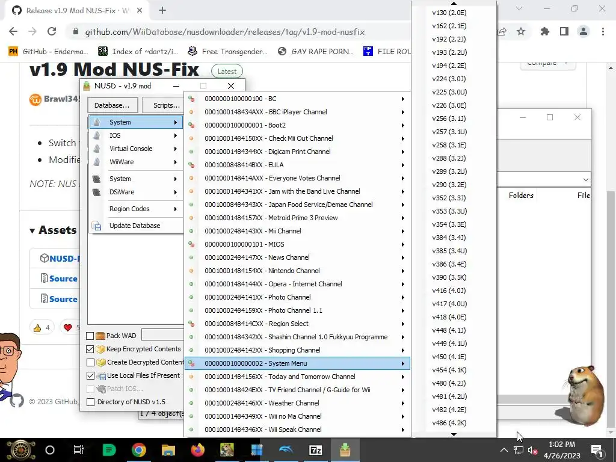Bookmark this page with the star
The image size is (616, 462).
click(x=521, y=31)
